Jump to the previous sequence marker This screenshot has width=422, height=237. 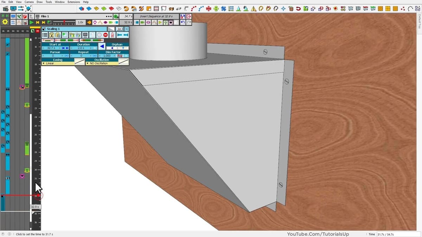[x=37, y=22]
